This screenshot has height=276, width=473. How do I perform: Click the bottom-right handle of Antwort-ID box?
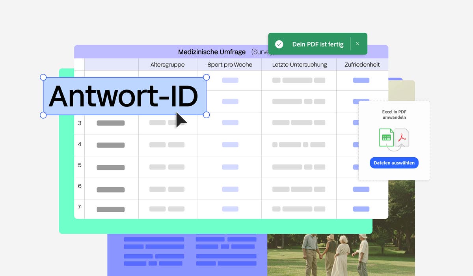click(206, 115)
